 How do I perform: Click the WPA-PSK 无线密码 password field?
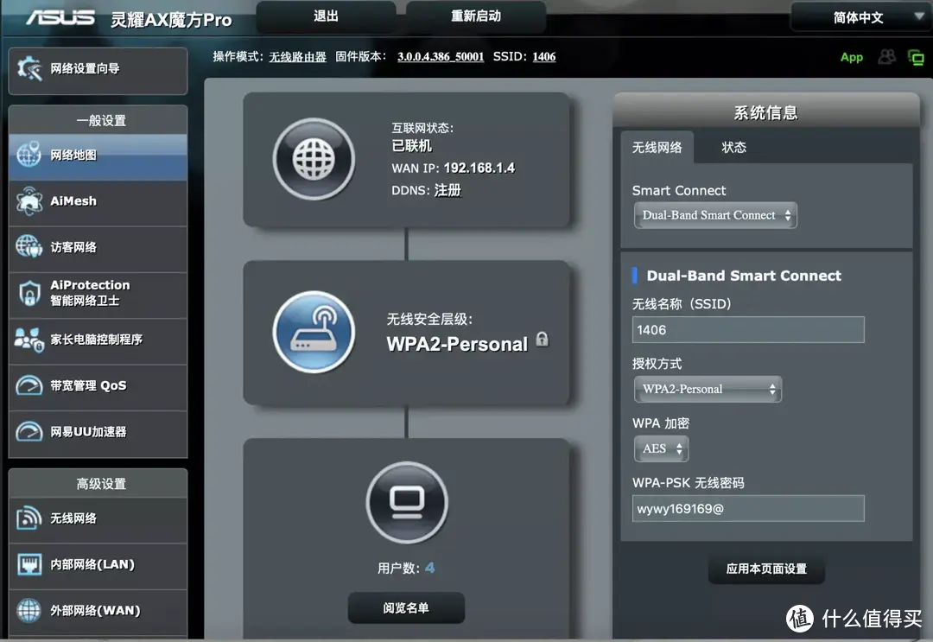pos(747,509)
